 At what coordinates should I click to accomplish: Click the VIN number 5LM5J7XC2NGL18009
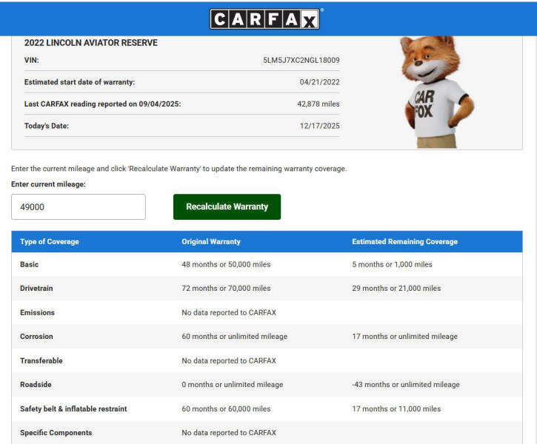pyautogui.click(x=301, y=60)
